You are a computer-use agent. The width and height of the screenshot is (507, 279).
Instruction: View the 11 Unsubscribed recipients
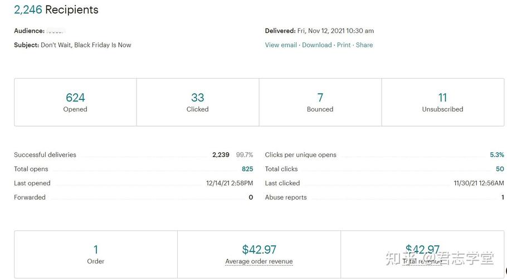point(443,102)
